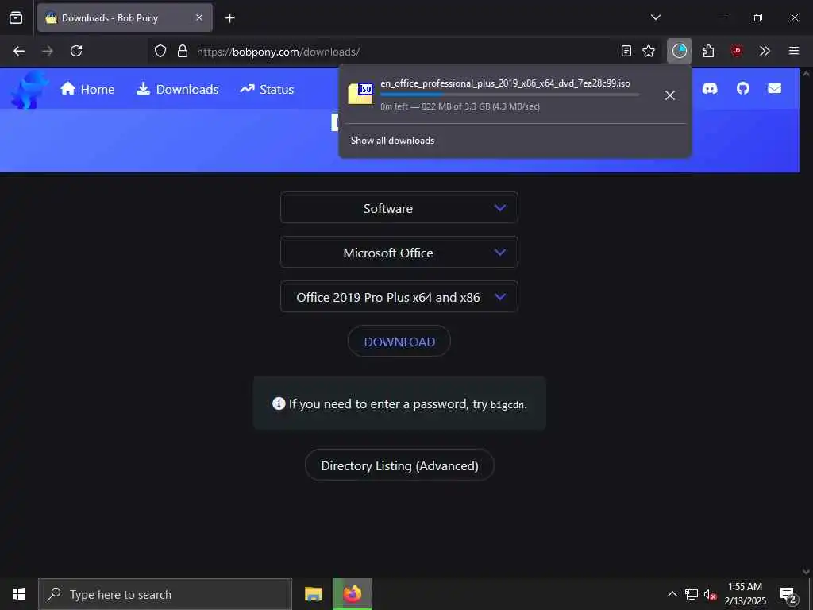The width and height of the screenshot is (813, 610).
Task: Open the notification center icon
Action: click(x=788, y=594)
